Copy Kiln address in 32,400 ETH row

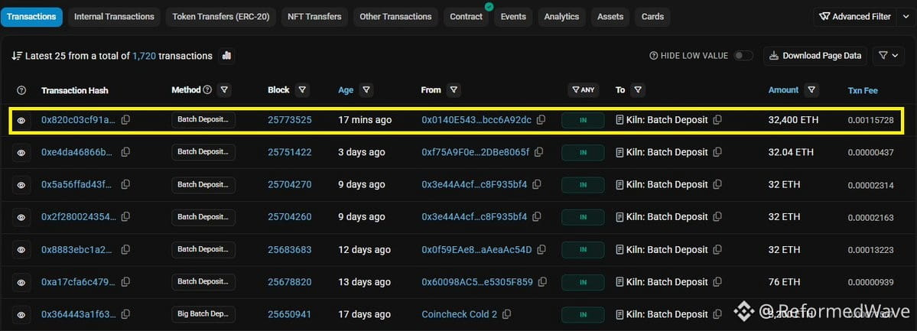coord(717,120)
